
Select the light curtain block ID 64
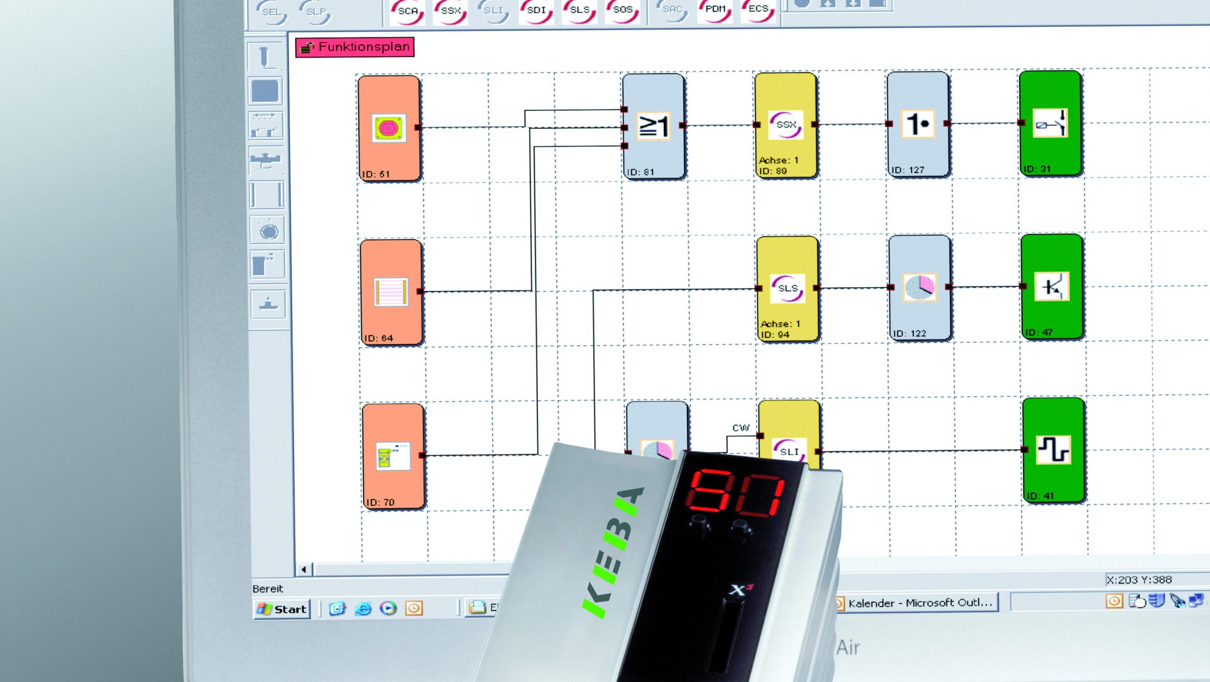391,292
